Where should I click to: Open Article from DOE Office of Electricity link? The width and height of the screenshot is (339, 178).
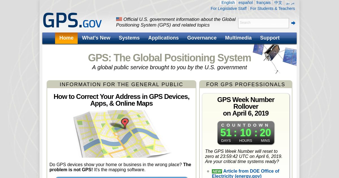(x=245, y=173)
